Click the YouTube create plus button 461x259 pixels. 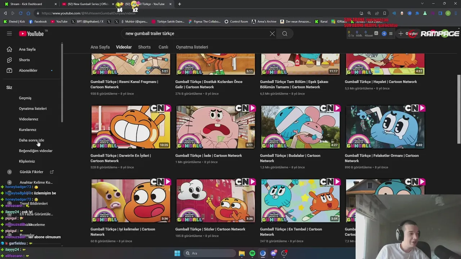click(401, 33)
